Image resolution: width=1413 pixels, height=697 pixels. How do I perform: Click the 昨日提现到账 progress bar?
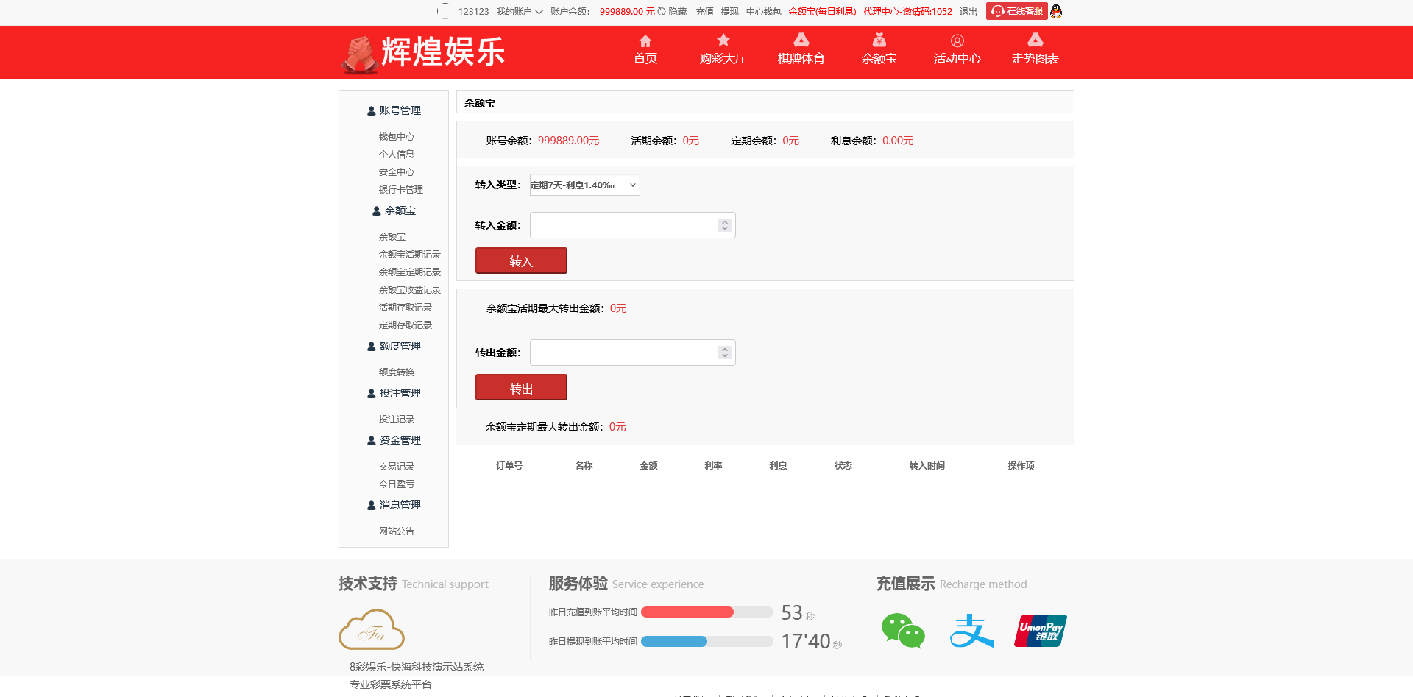coord(706,641)
